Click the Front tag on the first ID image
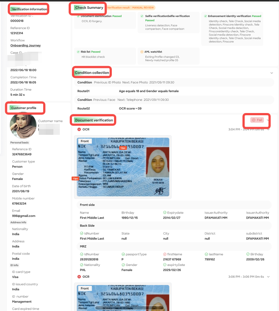Screen dimensions: 279x311 tap(85, 141)
